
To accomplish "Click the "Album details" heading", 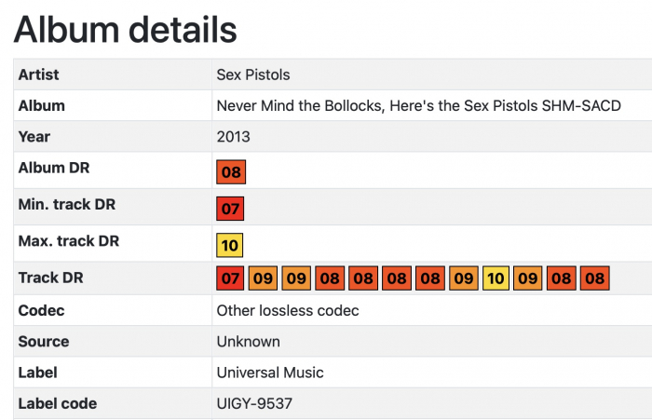I will coord(126,30).
